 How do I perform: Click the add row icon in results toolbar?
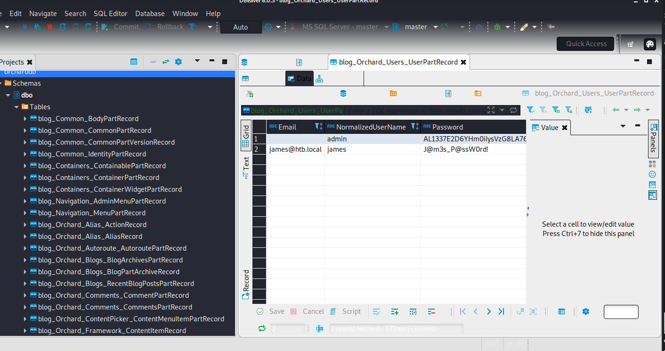395,311
